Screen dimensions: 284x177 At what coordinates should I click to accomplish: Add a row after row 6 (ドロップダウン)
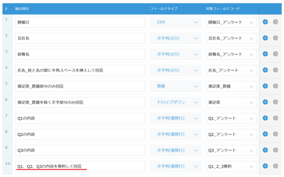pyautogui.click(x=265, y=102)
